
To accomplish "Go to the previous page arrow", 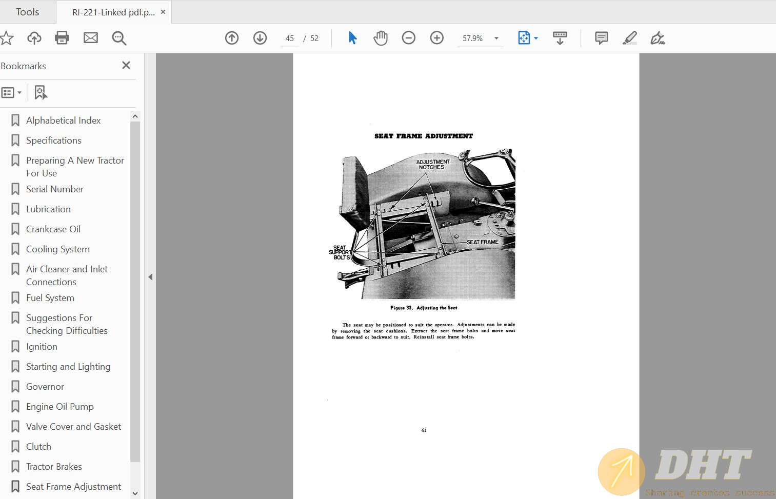I will (232, 38).
